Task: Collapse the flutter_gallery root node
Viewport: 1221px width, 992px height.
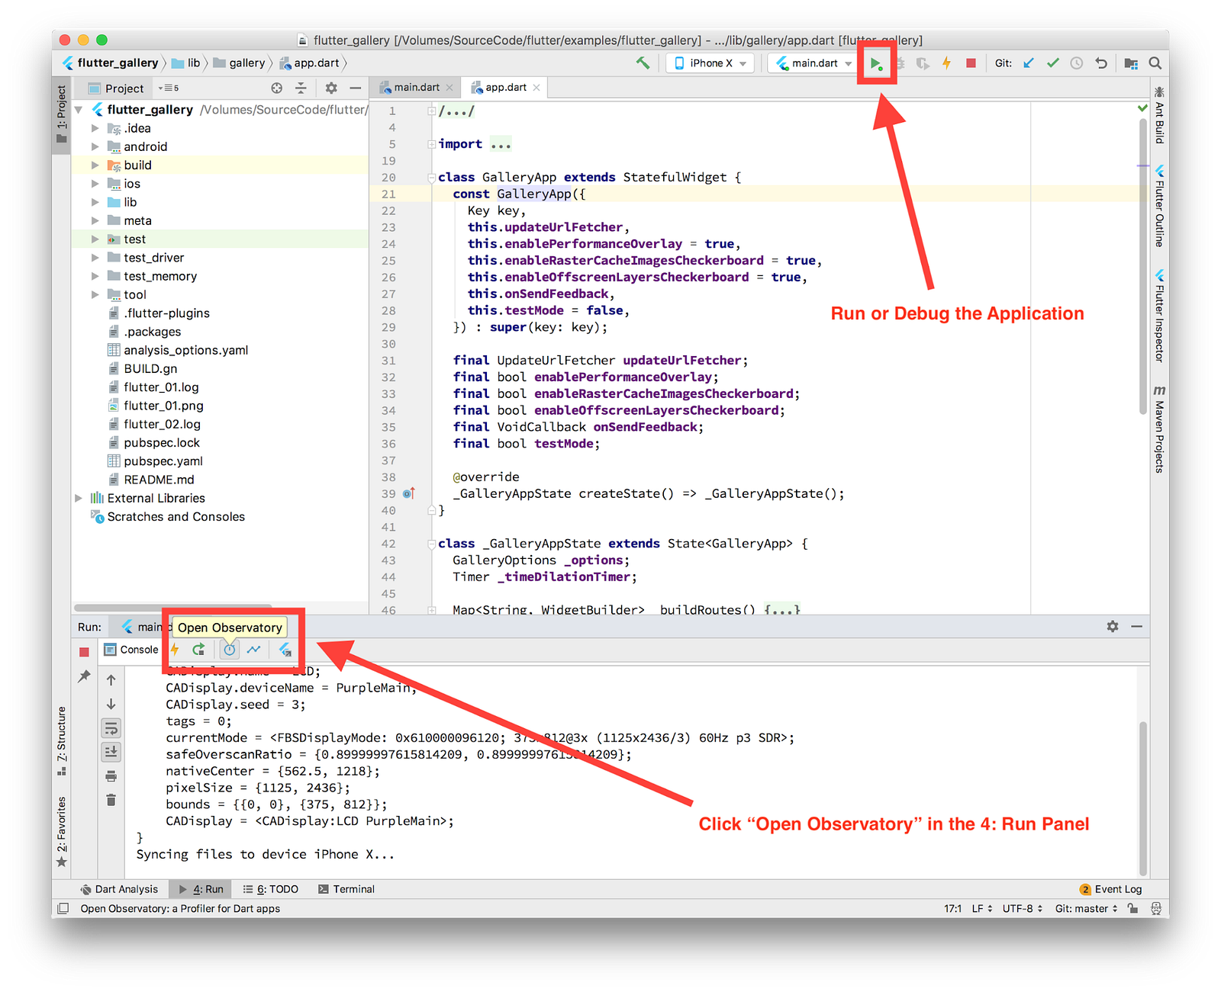Action: point(79,110)
